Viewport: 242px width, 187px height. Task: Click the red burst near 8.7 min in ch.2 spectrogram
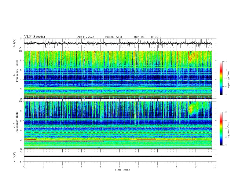[190, 110]
